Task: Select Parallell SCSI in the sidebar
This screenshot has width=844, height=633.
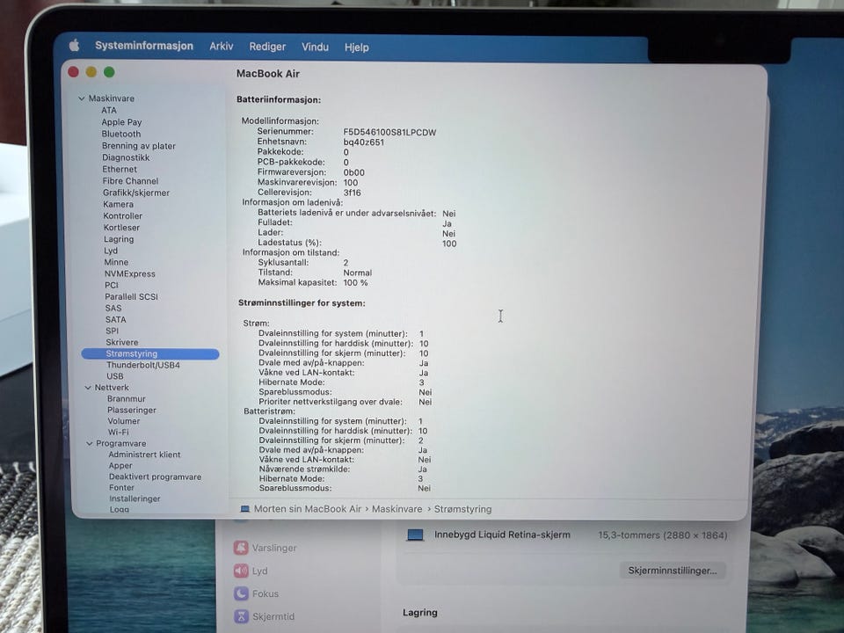Action: [x=131, y=296]
